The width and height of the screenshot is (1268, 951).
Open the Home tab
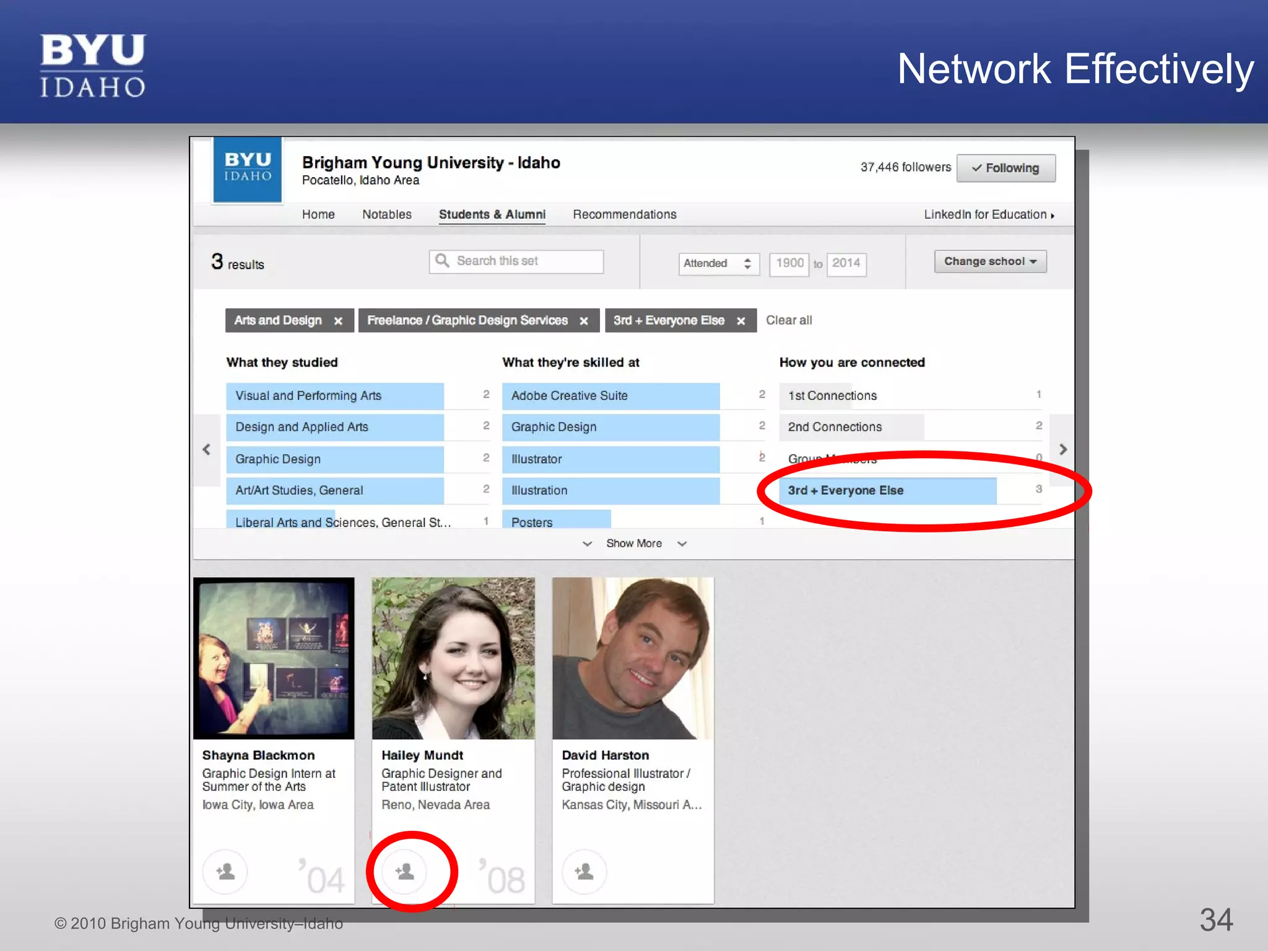click(318, 214)
